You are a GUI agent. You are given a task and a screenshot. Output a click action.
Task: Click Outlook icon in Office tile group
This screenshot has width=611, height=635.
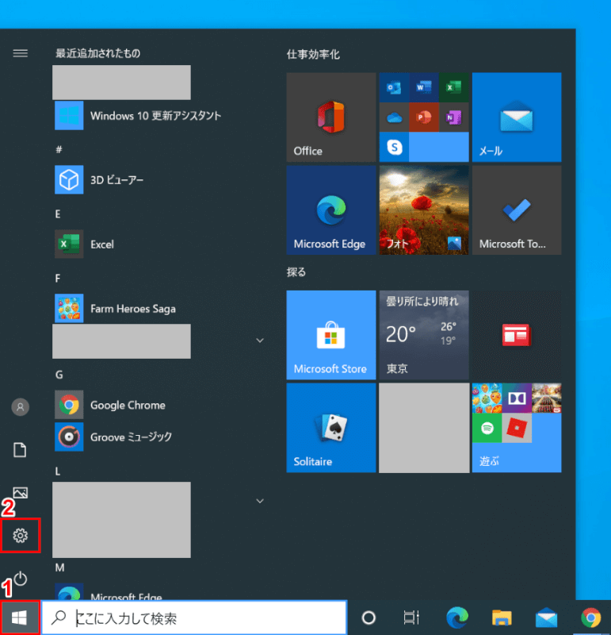pyautogui.click(x=394, y=87)
